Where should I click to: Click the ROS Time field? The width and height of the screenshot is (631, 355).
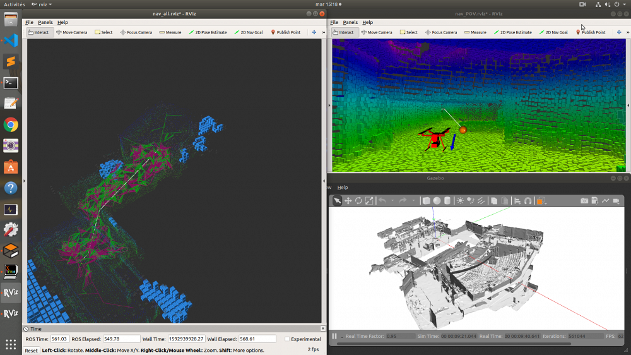pyautogui.click(x=60, y=339)
